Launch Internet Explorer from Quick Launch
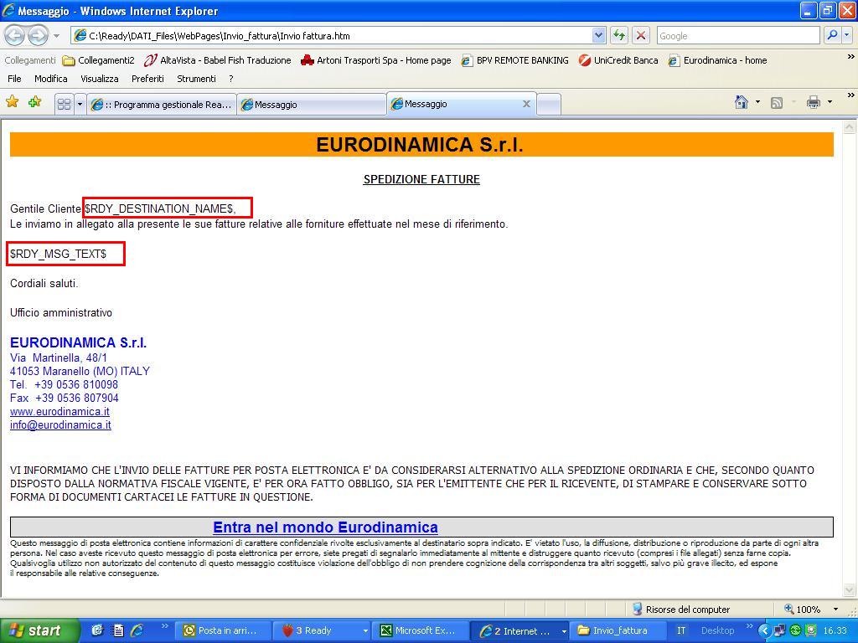Image resolution: width=858 pixels, height=643 pixels. [137, 630]
